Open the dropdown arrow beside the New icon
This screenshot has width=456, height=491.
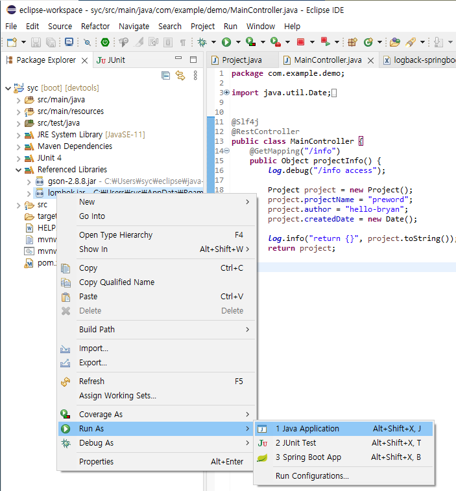coord(23,42)
